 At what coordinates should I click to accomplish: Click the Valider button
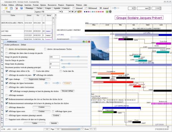pyautogui.click(x=35, y=123)
